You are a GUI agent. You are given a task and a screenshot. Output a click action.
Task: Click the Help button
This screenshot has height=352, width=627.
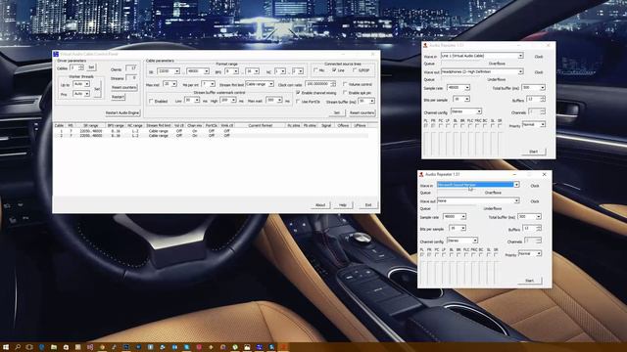tap(343, 204)
